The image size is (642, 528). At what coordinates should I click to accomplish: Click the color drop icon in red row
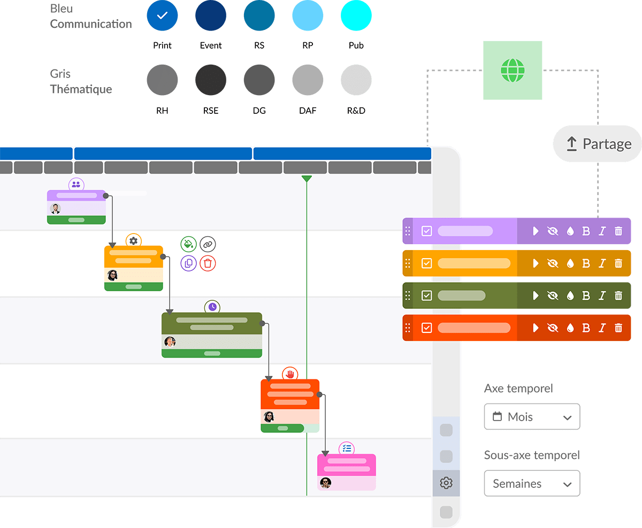tap(570, 328)
